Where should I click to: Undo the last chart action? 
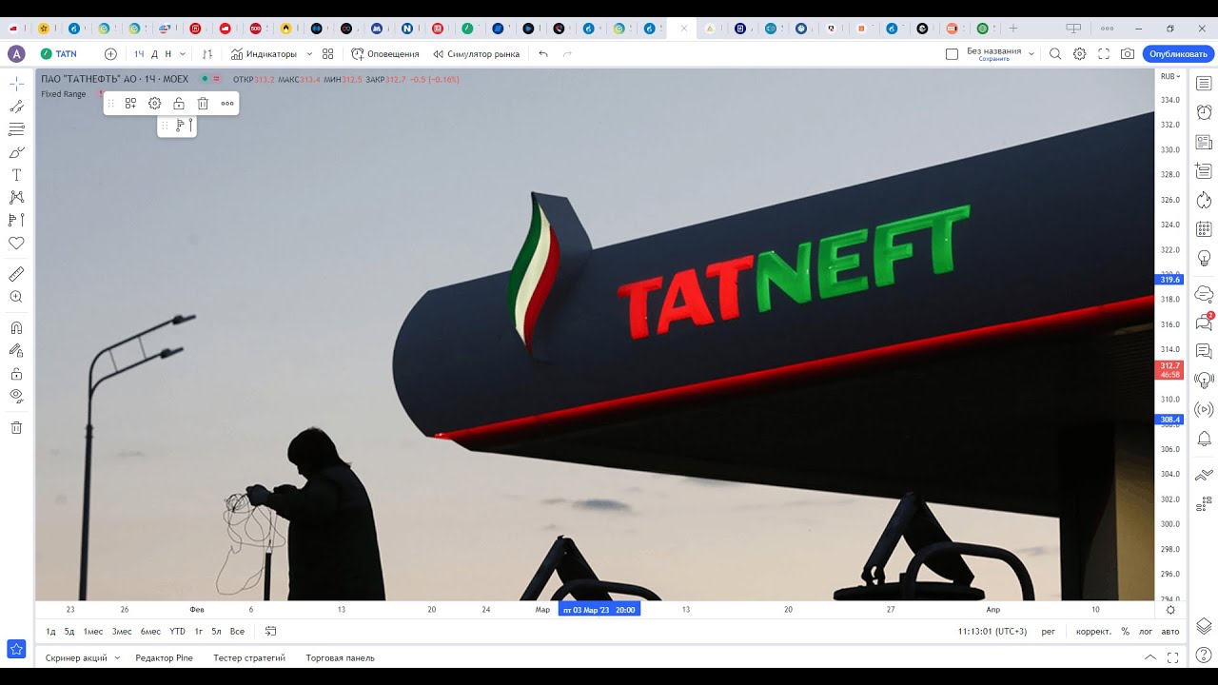pos(543,54)
